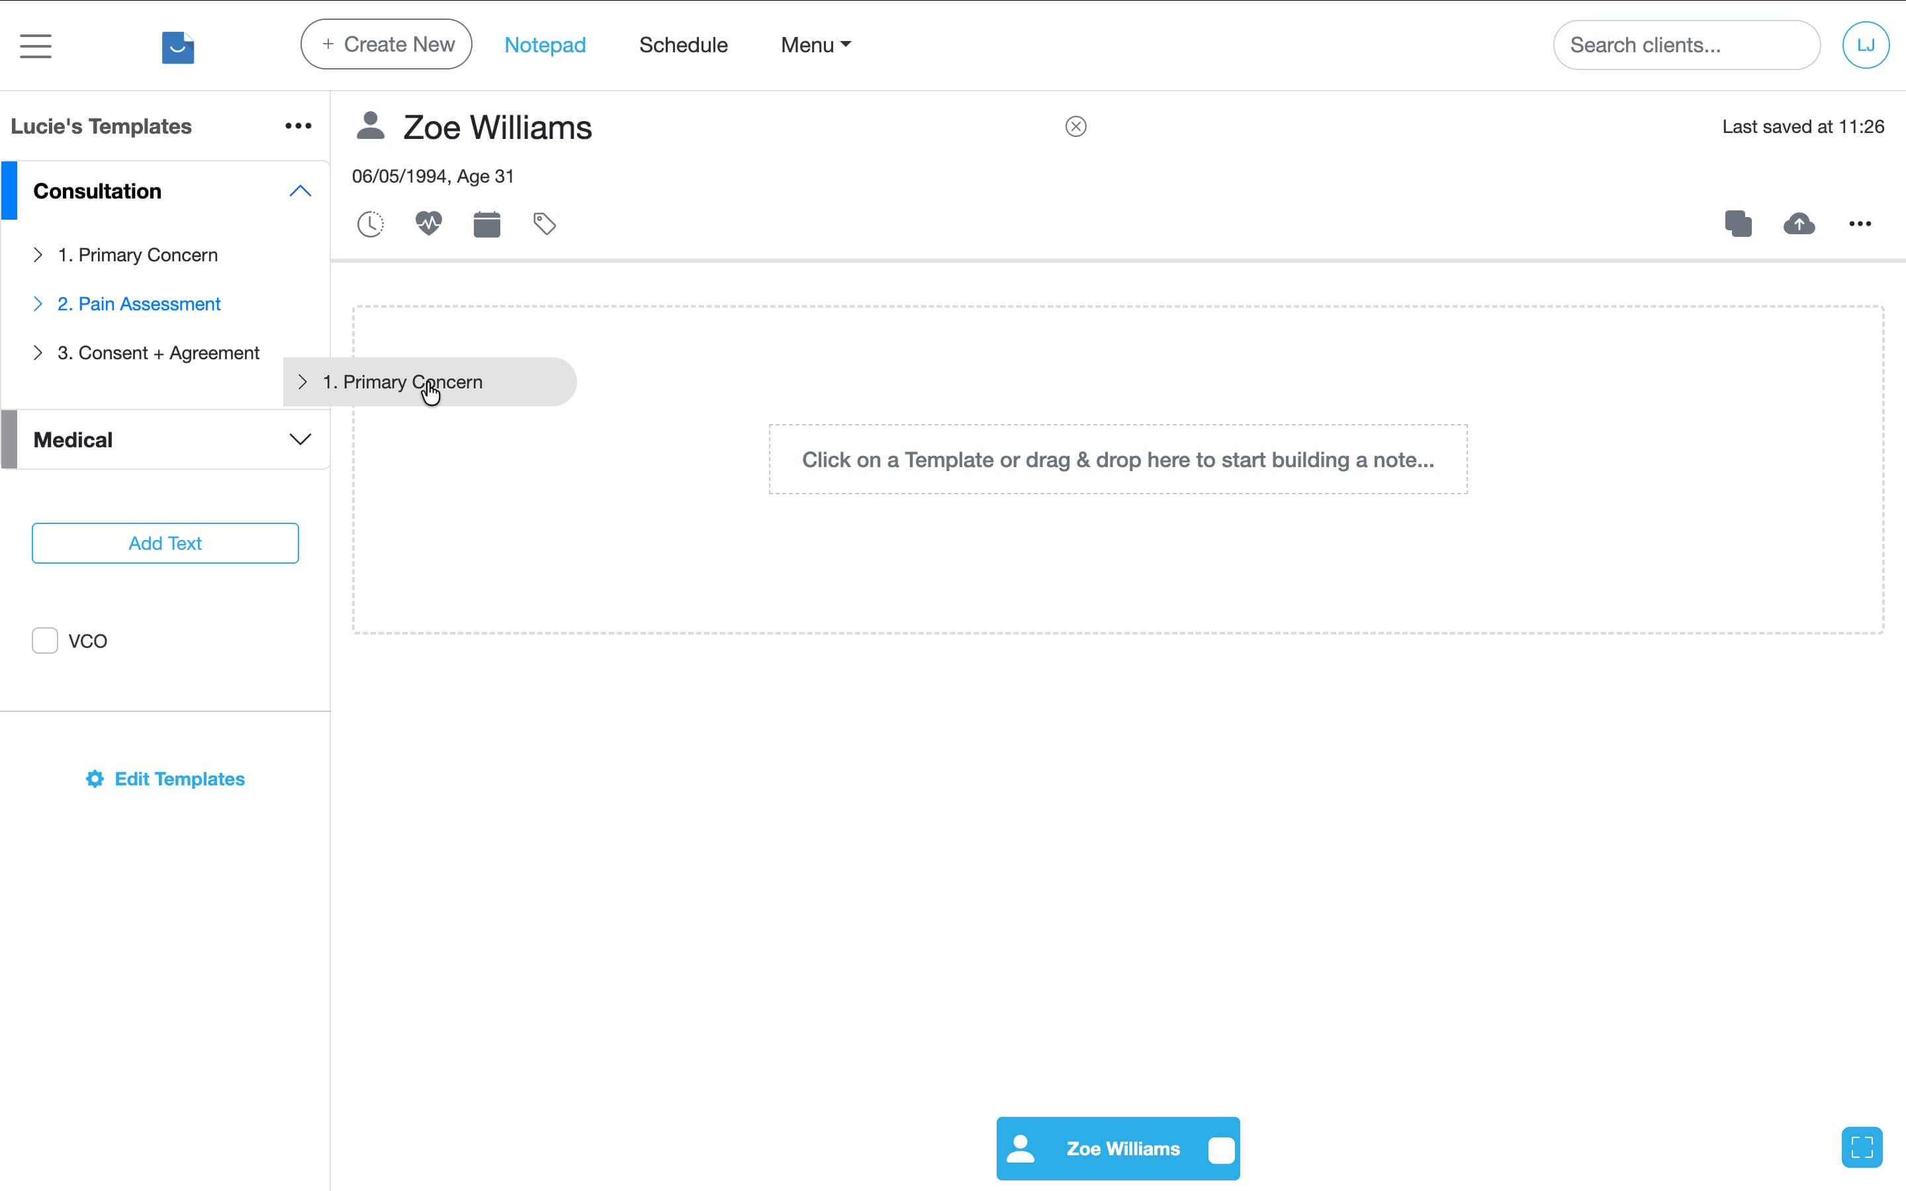The image size is (1906, 1191).
Task: Click the calendar icon below Zoe Williams
Action: point(486,224)
